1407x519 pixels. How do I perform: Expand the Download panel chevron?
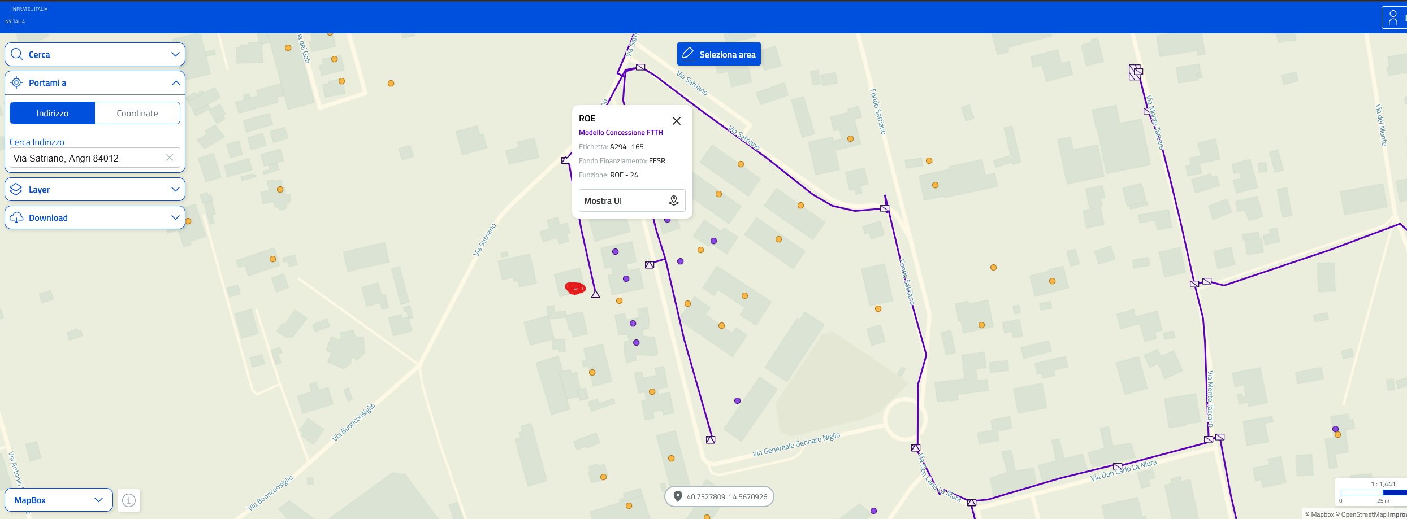tap(175, 218)
